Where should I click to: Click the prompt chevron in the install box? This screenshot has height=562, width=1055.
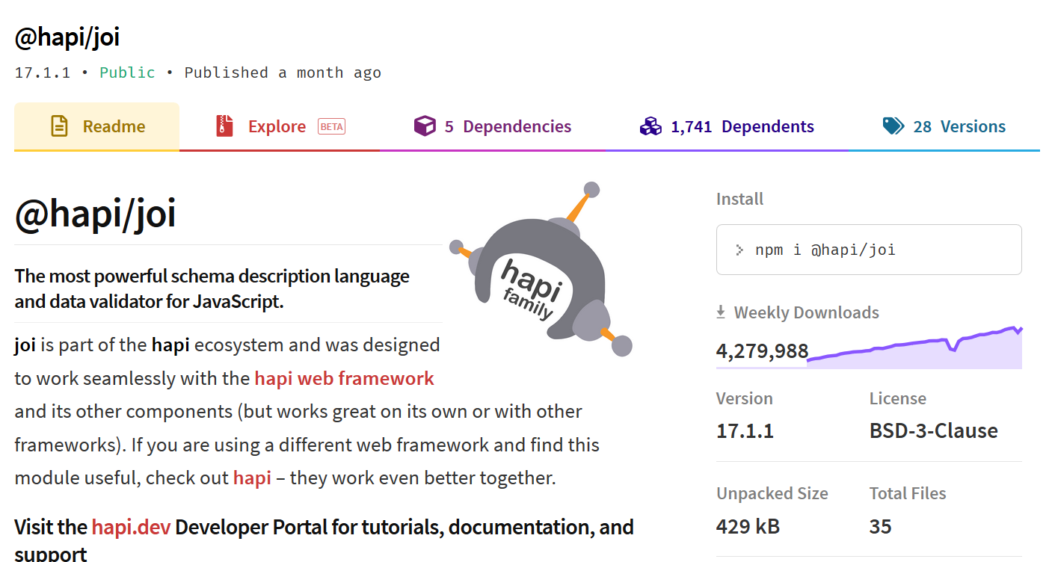pyautogui.click(x=739, y=250)
